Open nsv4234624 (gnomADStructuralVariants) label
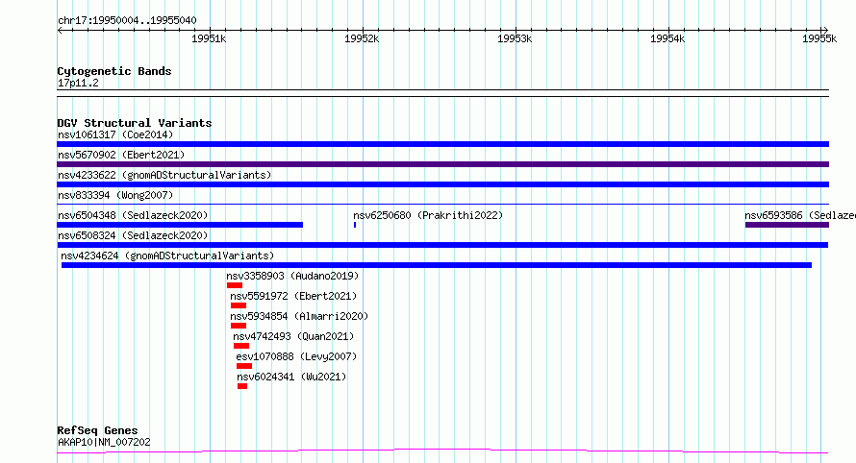The width and height of the screenshot is (856, 463). [167, 256]
